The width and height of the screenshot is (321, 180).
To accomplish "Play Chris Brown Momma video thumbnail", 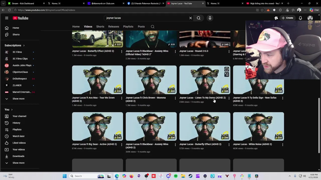I will pyautogui.click(x=151, y=80).
